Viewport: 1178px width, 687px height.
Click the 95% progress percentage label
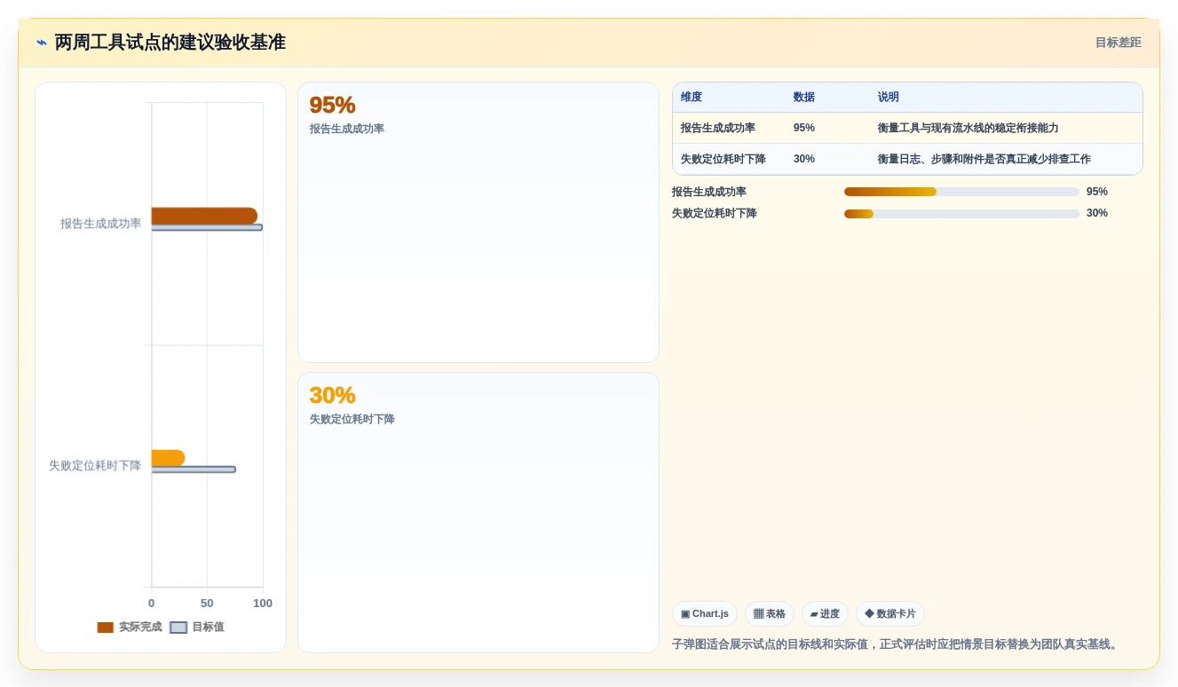coord(1097,192)
